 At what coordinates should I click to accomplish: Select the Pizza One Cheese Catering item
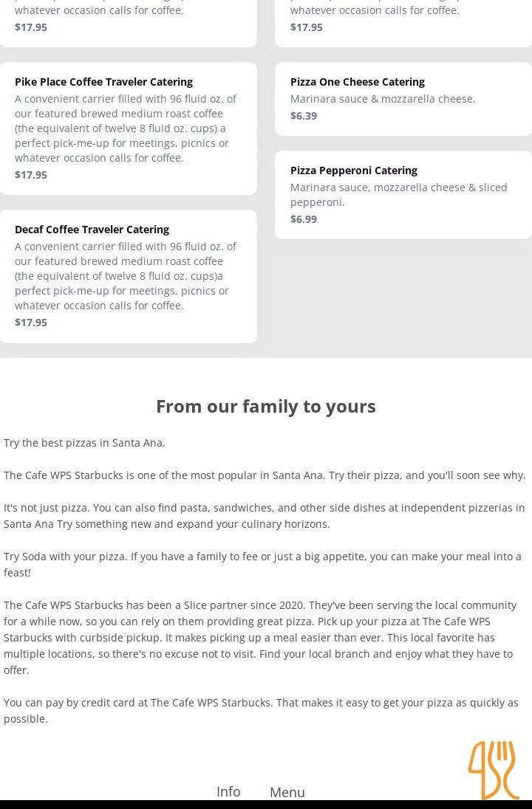403,99
